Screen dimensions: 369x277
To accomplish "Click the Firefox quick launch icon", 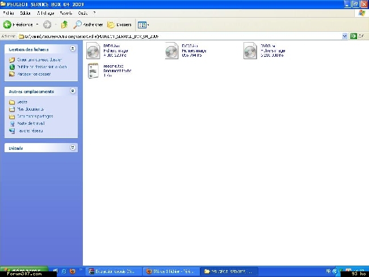I will (x=73, y=271).
